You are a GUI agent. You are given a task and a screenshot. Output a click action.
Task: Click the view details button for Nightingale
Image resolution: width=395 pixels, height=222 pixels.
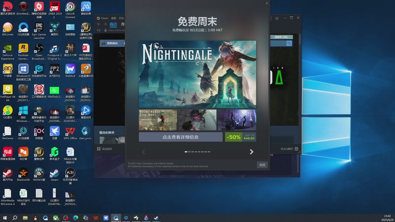(180, 137)
